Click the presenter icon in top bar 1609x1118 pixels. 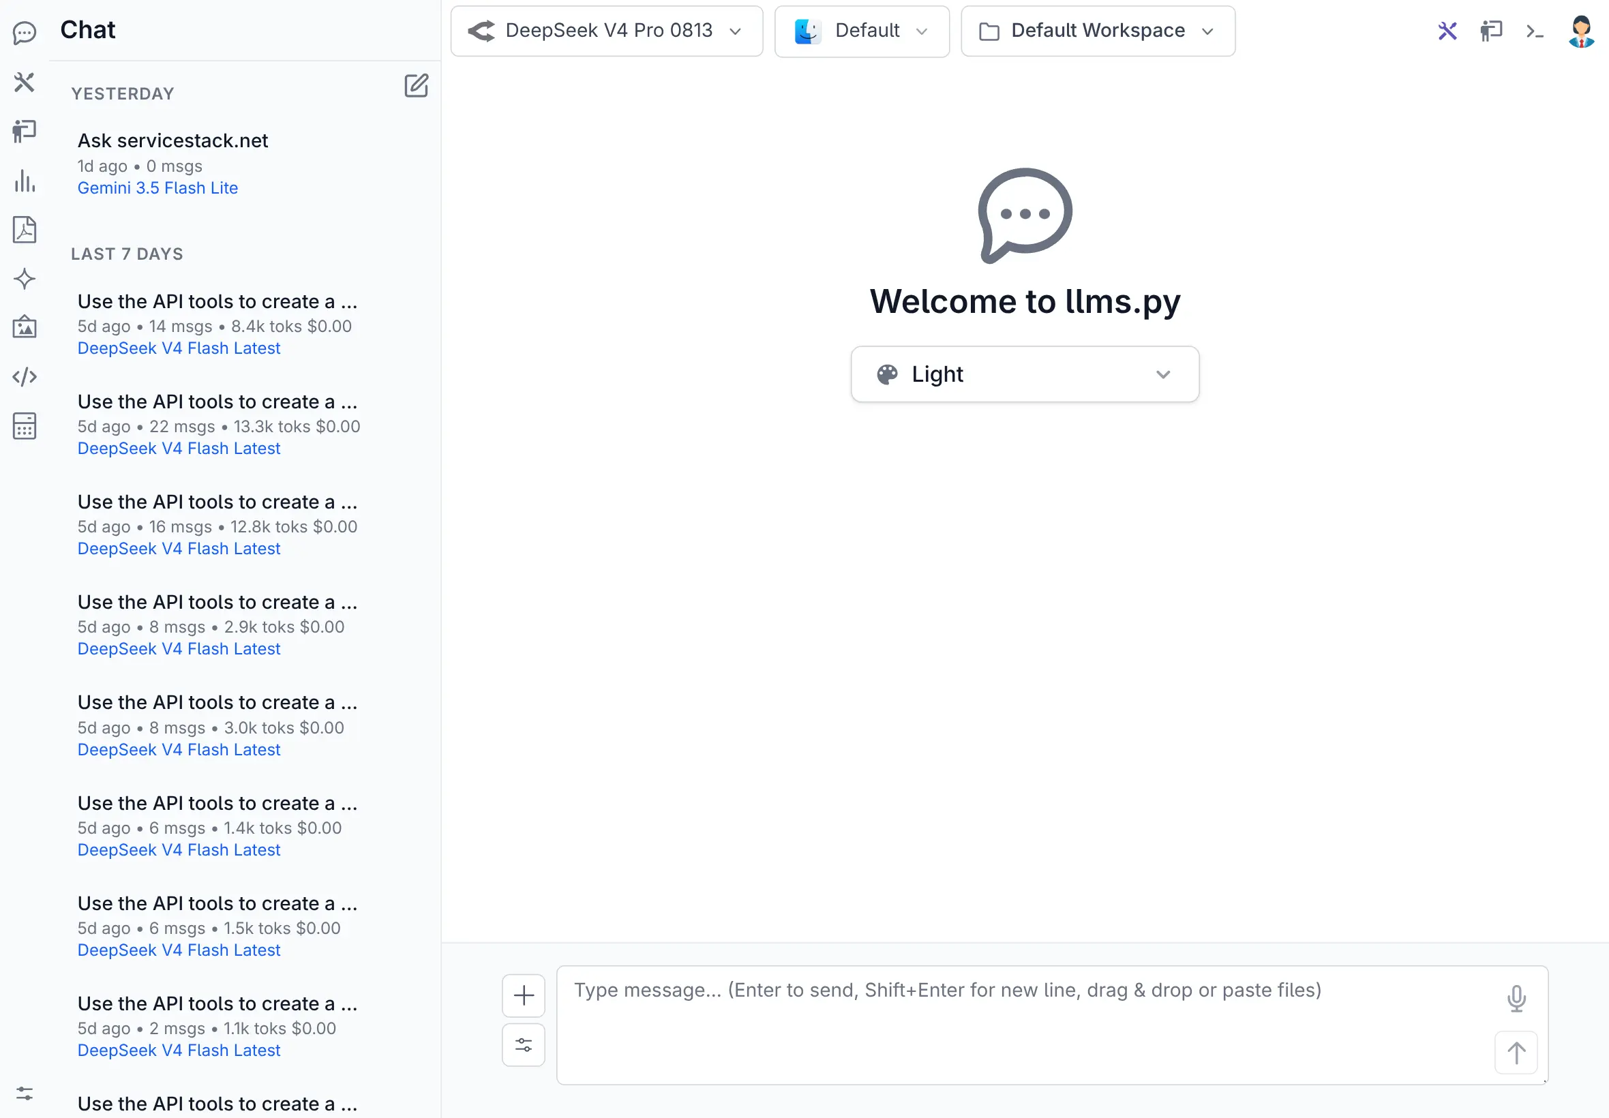click(1490, 31)
